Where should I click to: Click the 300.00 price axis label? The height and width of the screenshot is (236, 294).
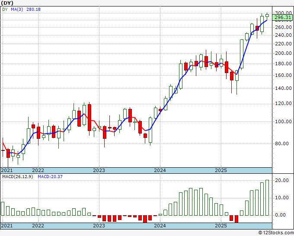pos(283,13)
